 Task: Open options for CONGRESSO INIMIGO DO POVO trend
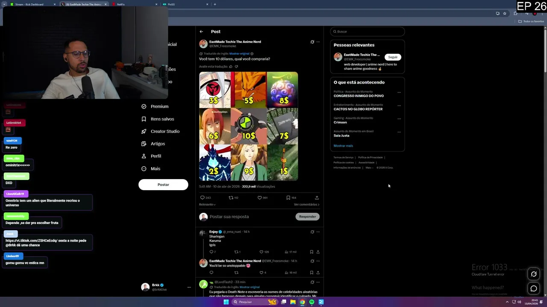[399, 93]
